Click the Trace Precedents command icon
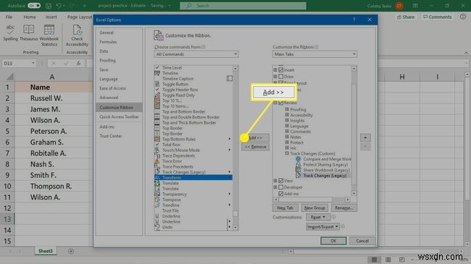Viewport: 471px width, 264px height. (157, 166)
